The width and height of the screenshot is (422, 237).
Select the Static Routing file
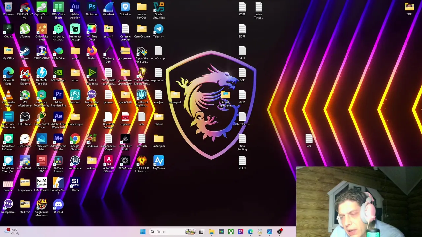coord(242,142)
